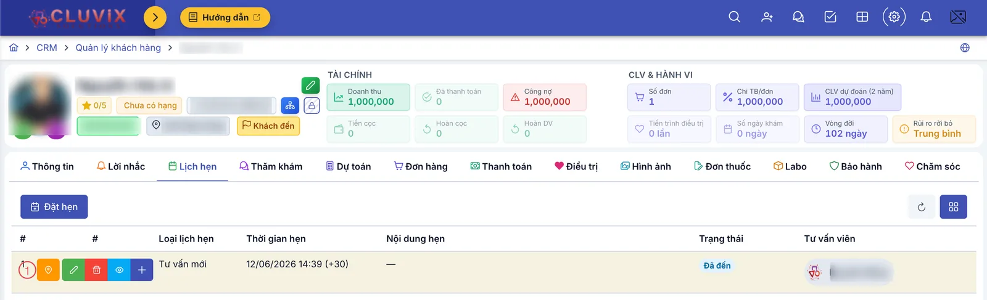Click red delete appointment trash icon

click(96, 270)
